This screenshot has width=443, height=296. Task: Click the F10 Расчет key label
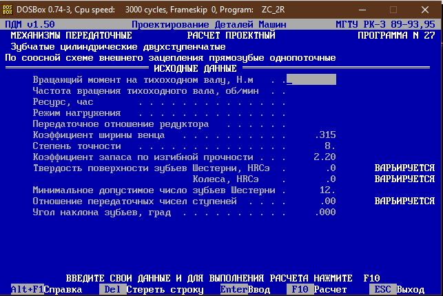pyautogui.click(x=317, y=289)
